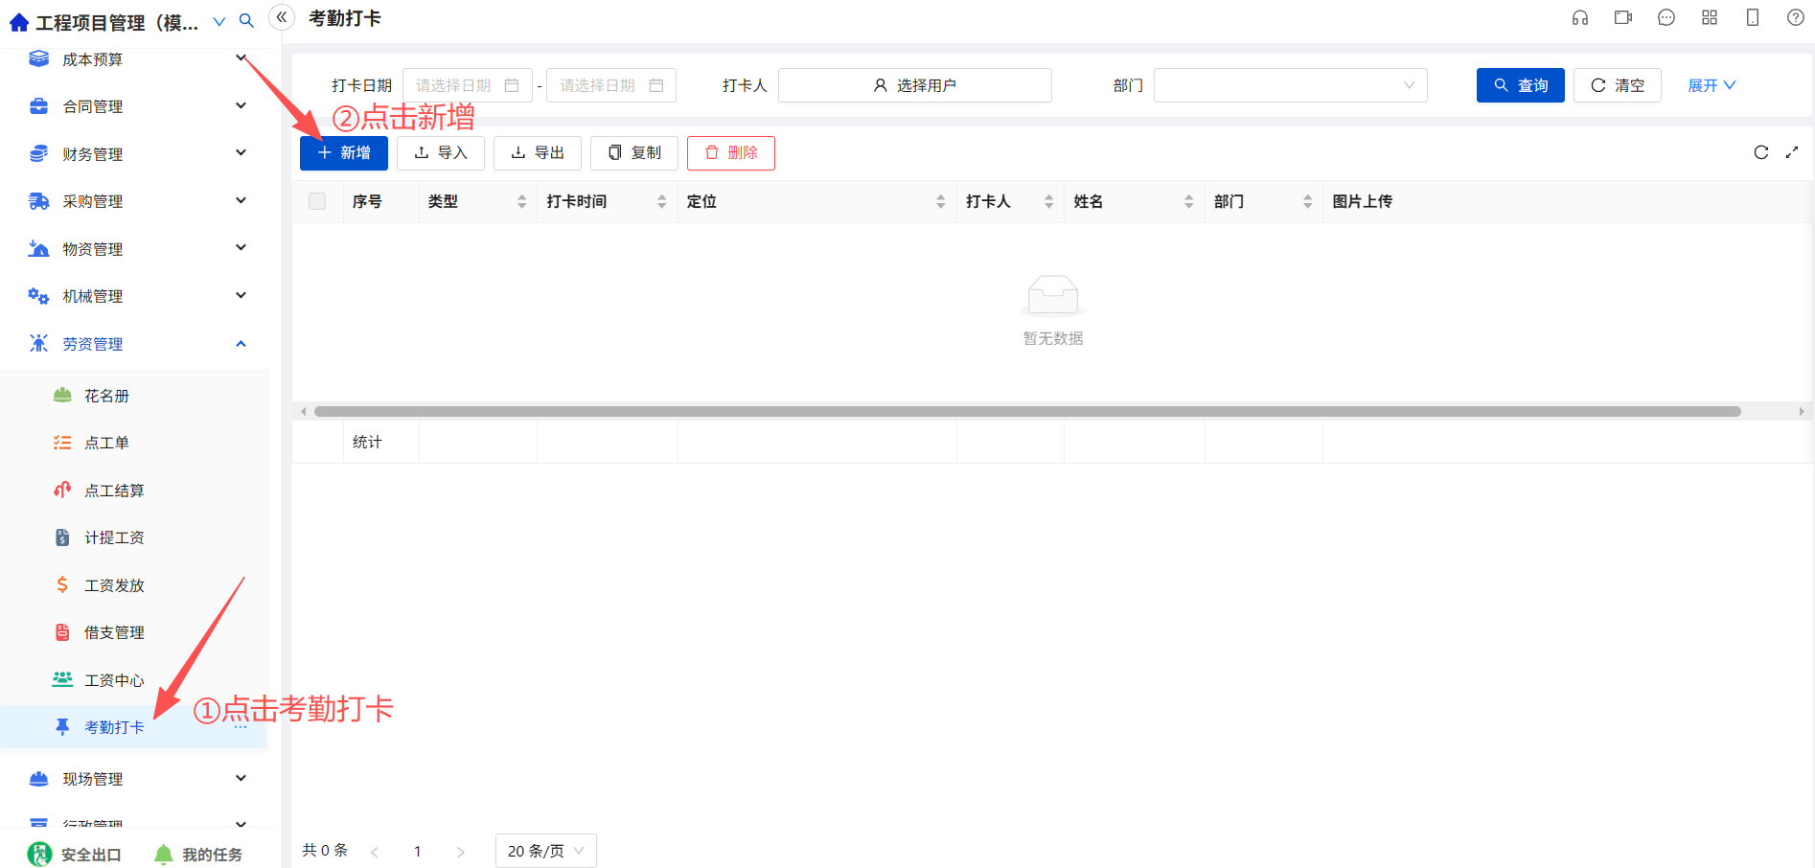Toggle the select-all checkbox in table header
1815x868 pixels.
pos(317,201)
